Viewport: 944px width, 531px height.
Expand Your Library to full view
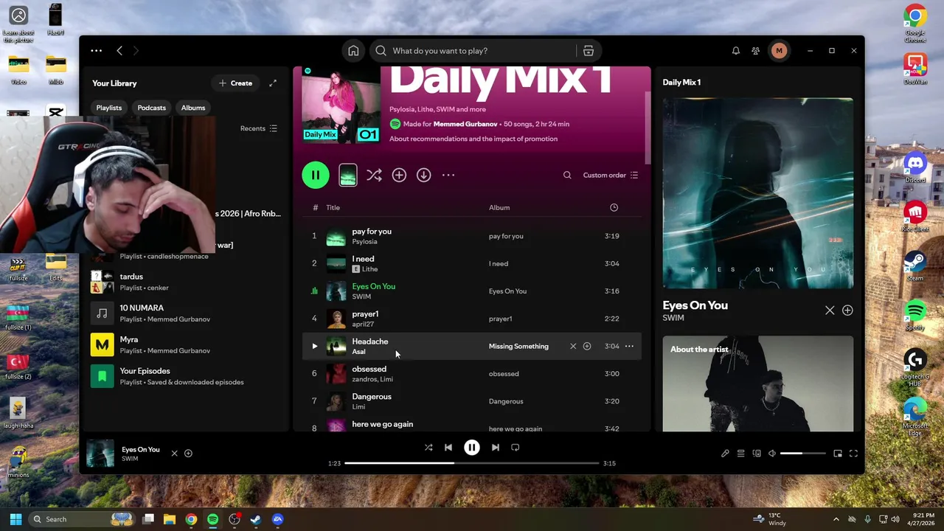(273, 83)
